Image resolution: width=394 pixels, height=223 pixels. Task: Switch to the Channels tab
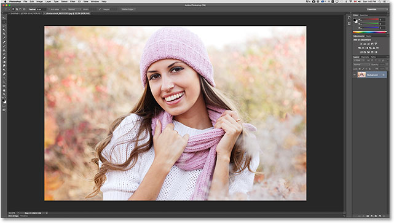(x=365, y=57)
